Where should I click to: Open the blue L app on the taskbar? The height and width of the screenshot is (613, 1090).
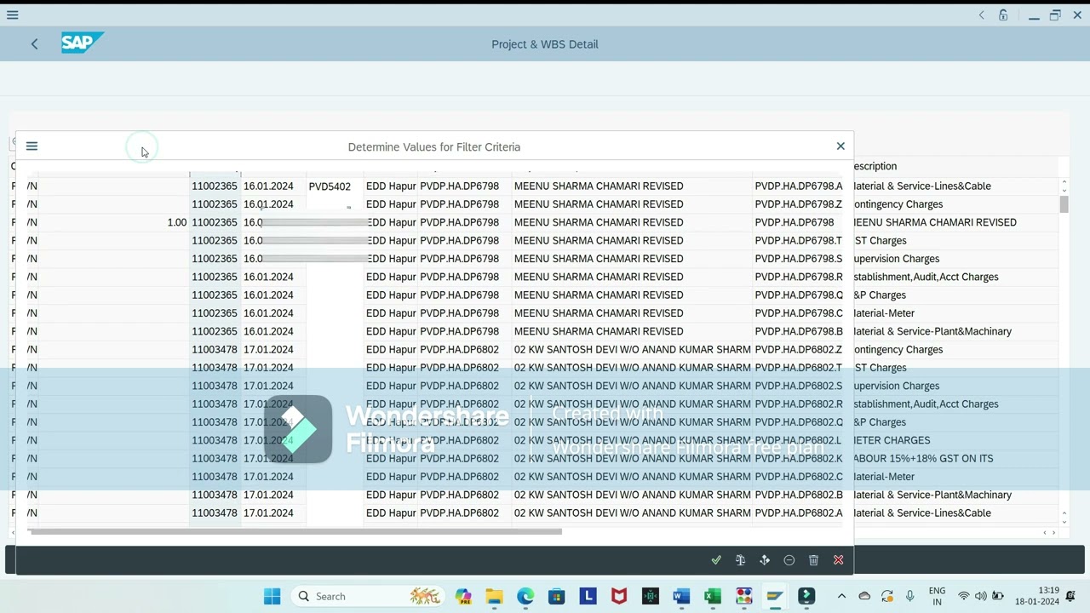[588, 596]
